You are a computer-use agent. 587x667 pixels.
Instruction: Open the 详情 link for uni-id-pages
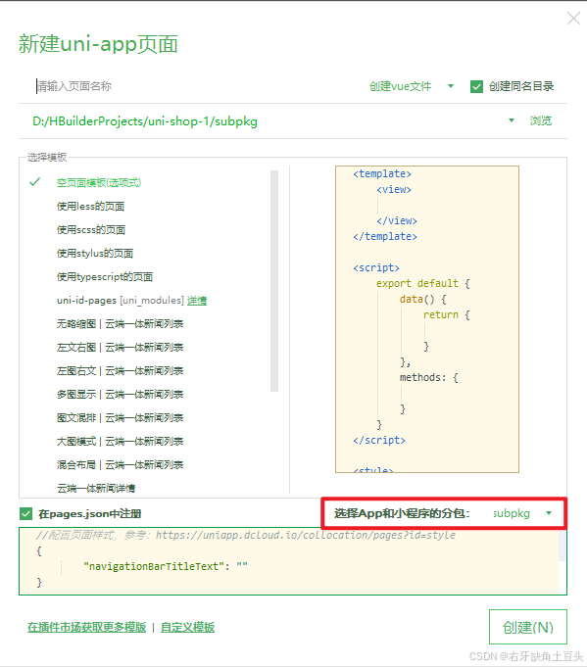coord(197,301)
